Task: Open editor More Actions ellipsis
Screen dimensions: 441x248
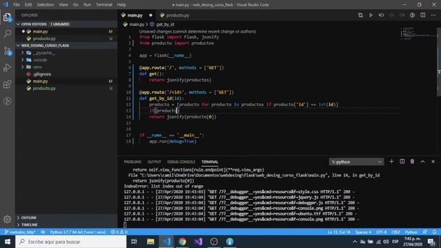Action: pyautogui.click(x=433, y=15)
